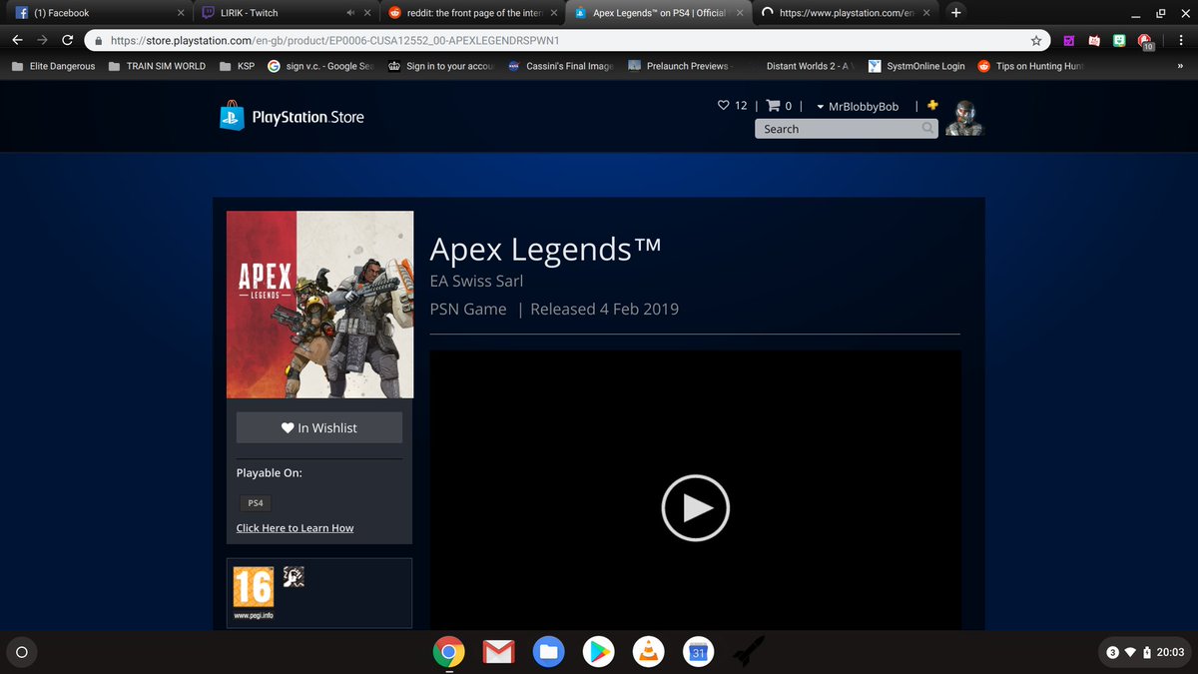This screenshot has width=1198, height=674.
Task: Open VLC media player from shelf
Action: pyautogui.click(x=649, y=652)
